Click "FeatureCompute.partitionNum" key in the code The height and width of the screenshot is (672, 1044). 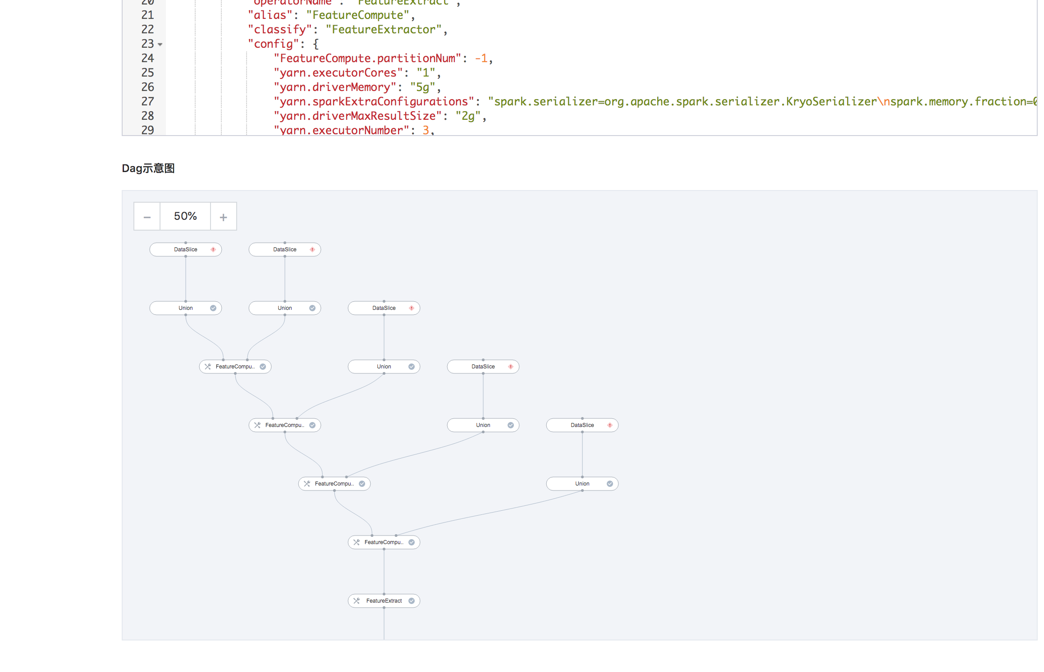pos(367,59)
